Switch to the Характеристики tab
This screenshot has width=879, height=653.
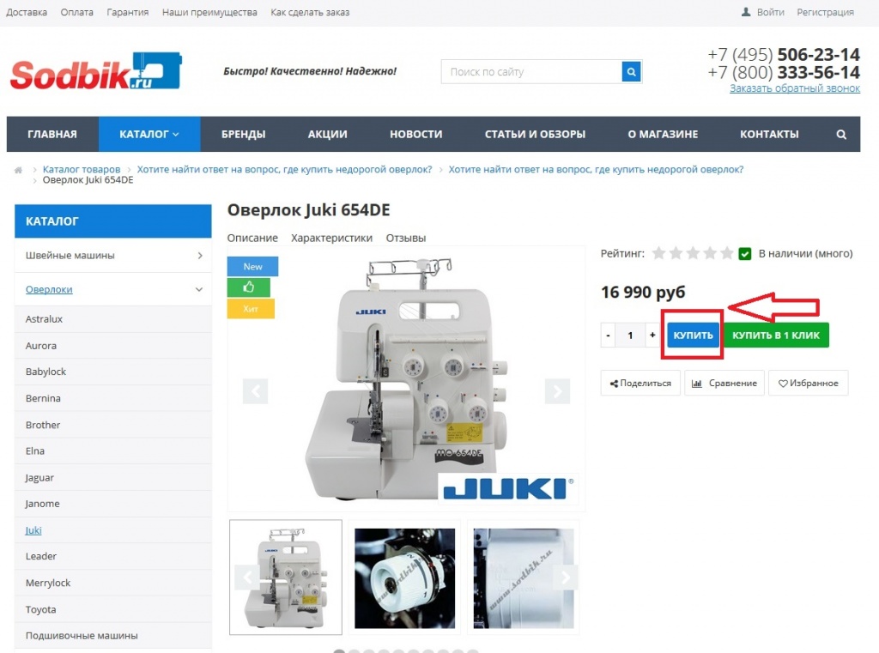[x=331, y=239]
